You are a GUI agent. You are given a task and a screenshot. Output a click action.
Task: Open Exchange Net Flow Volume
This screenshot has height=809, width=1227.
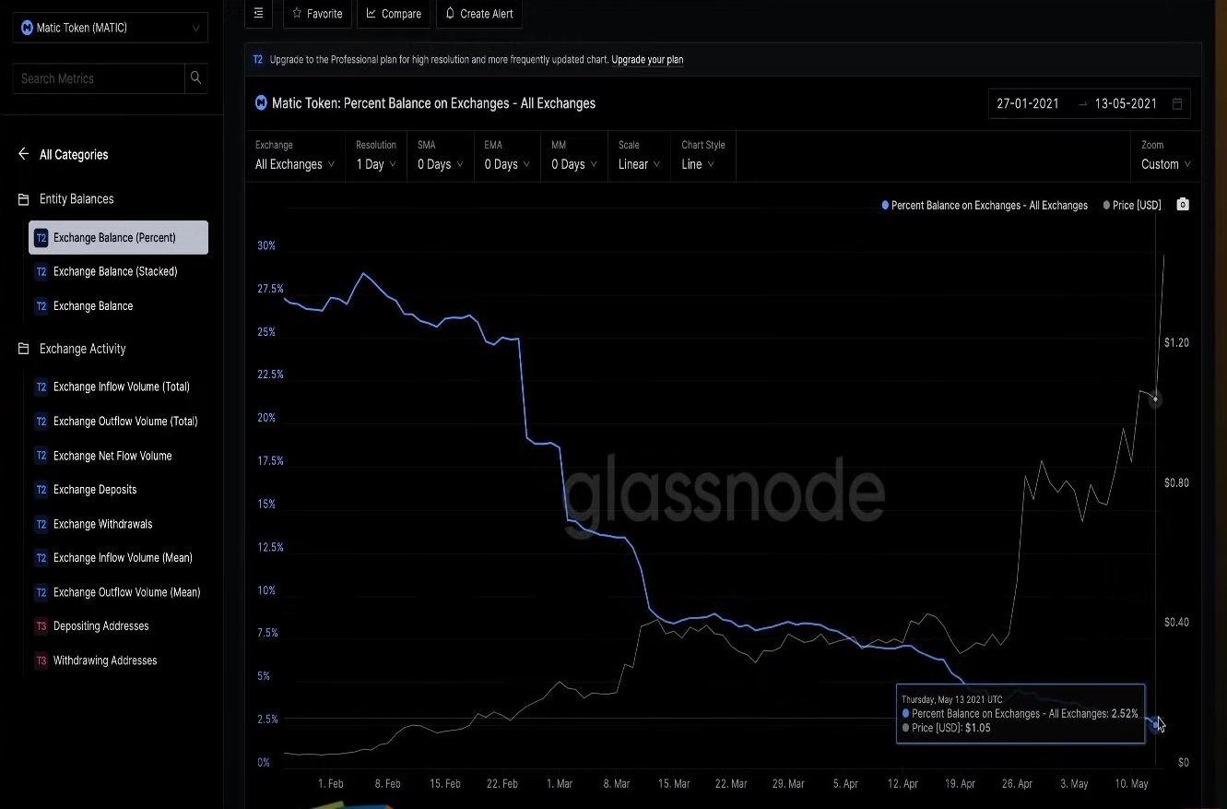pos(112,456)
